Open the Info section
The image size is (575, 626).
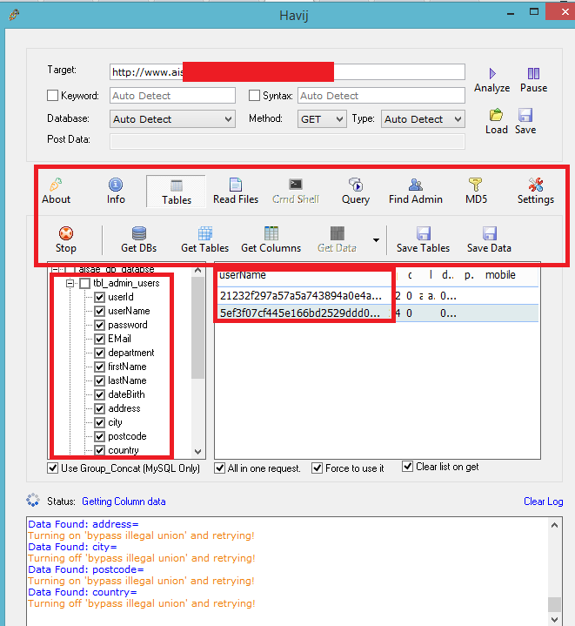coord(116,192)
